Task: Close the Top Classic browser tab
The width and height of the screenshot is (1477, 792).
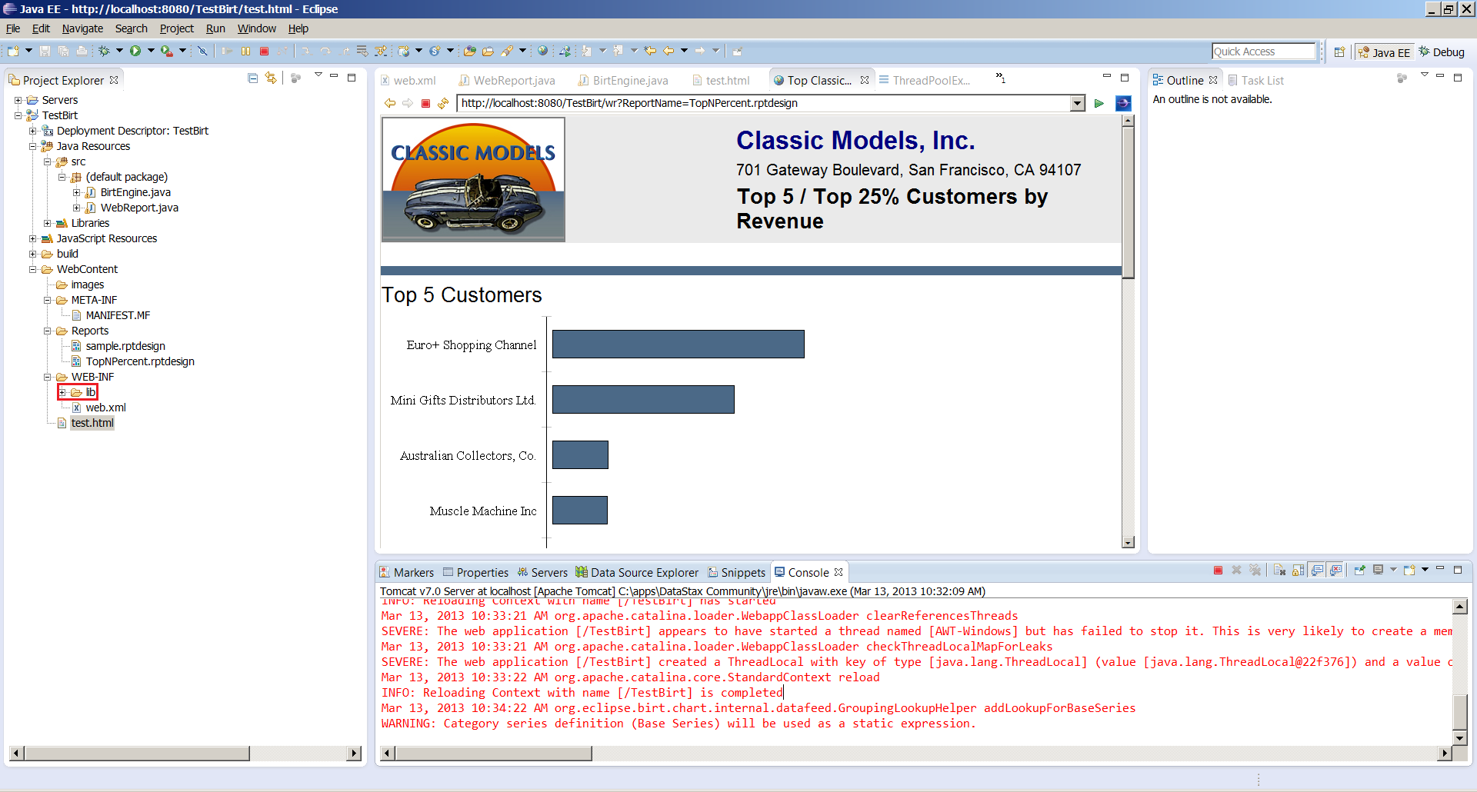Action: [x=865, y=80]
